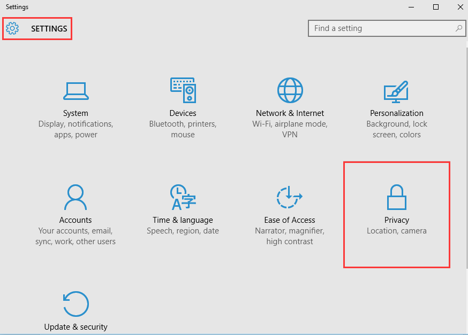
Task: Click the Accounts label
Action: [x=76, y=220]
